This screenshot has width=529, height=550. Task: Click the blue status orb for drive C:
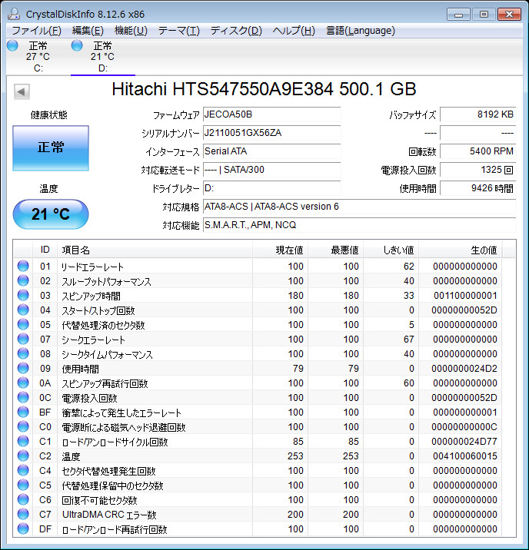point(12,46)
